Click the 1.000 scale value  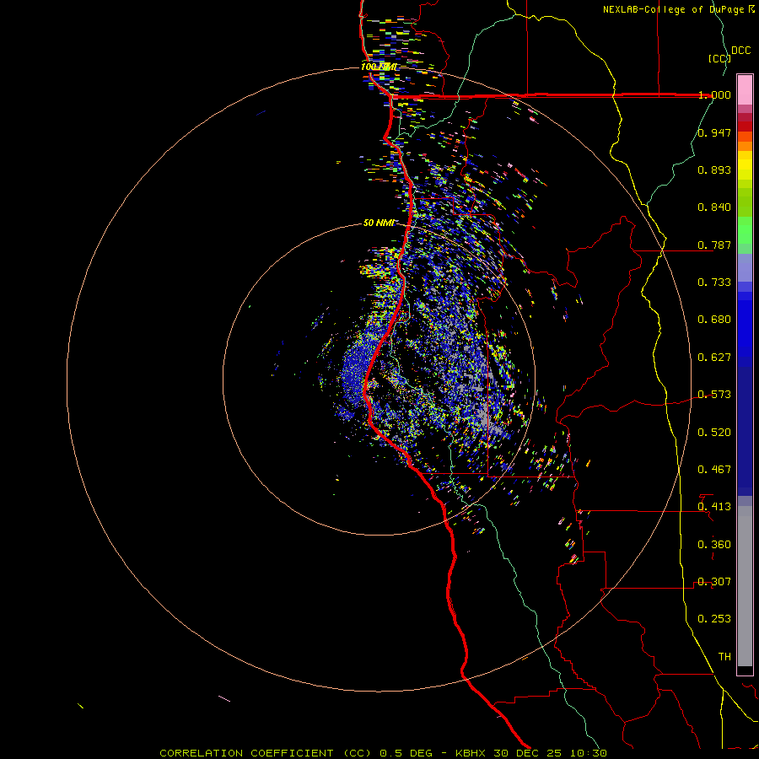[x=714, y=94]
